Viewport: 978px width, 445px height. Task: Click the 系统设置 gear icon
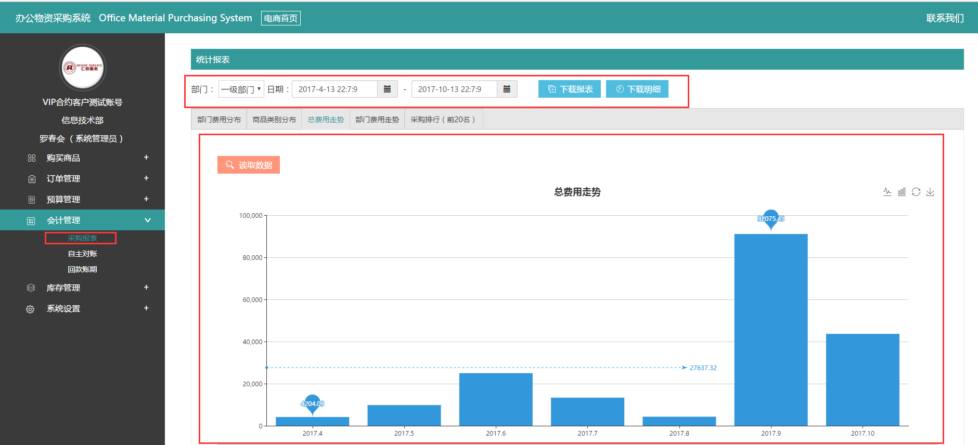tap(31, 309)
